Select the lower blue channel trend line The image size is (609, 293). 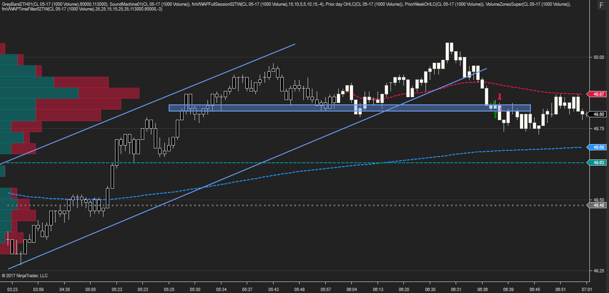(247, 169)
